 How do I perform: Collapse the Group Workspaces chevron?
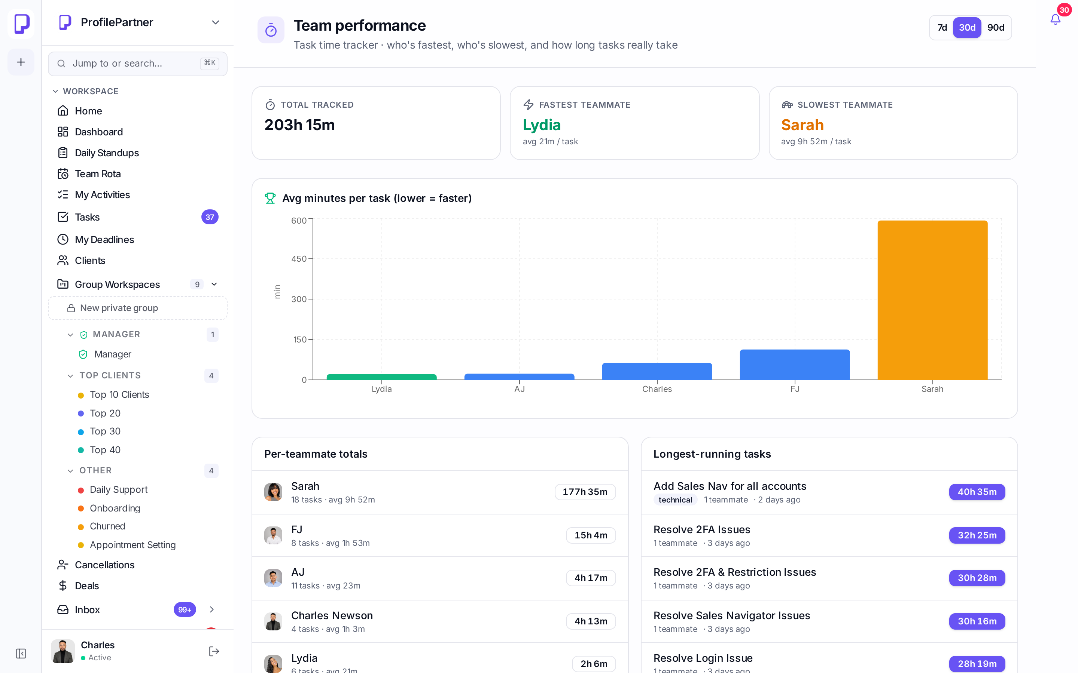214,284
